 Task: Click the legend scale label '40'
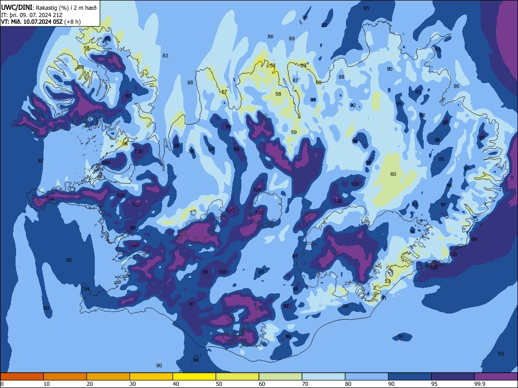(x=176, y=384)
